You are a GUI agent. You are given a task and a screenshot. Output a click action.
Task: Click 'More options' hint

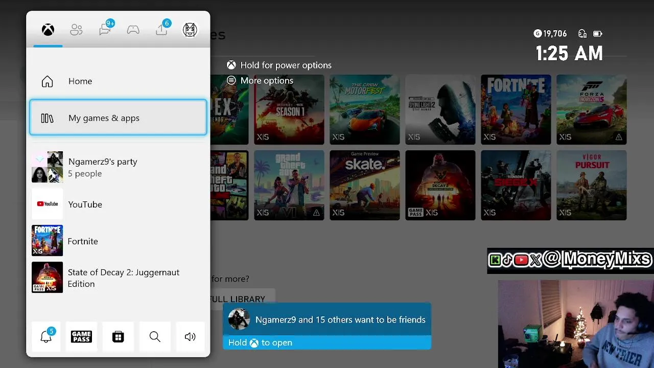(x=260, y=80)
